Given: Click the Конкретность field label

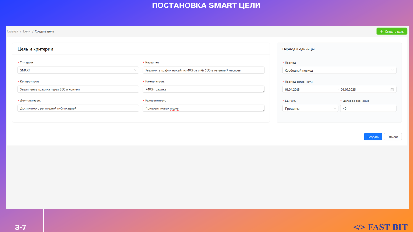Looking at the screenshot, I should coord(30,82).
